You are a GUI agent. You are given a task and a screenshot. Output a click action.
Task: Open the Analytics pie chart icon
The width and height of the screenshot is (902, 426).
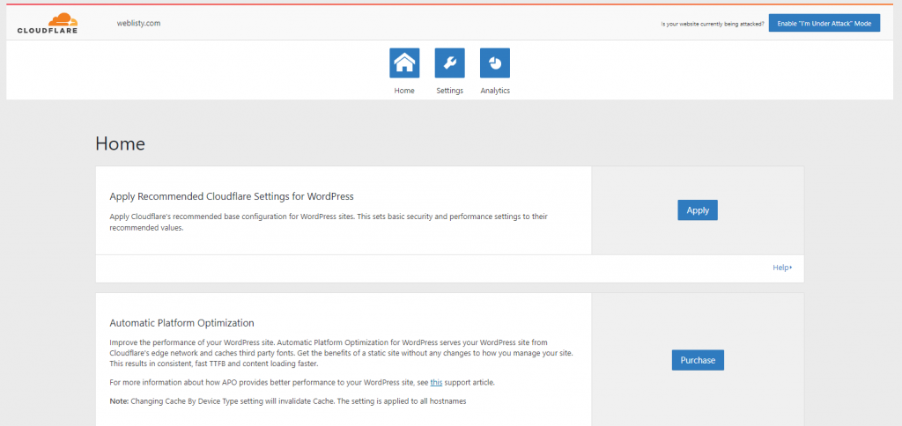point(495,62)
